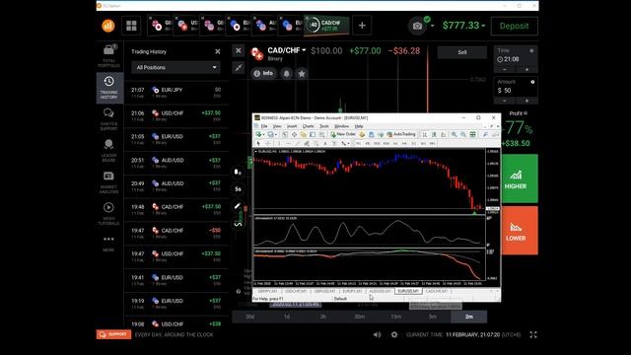The width and height of the screenshot is (631, 355).
Task: Open the More sidebar menu
Action: [108, 244]
